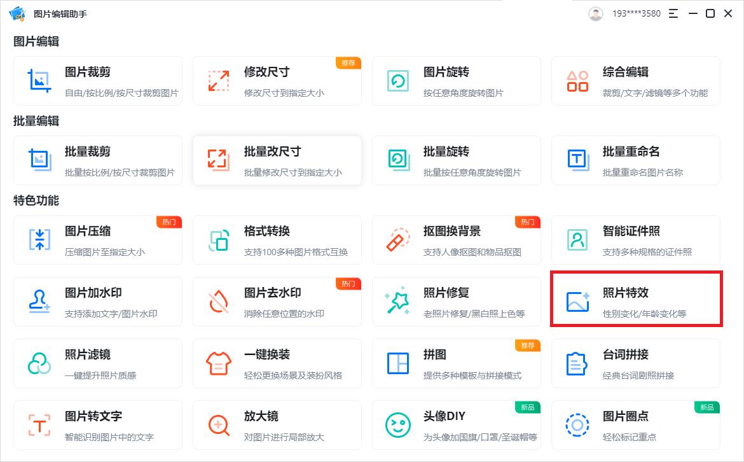Launch the 一键换装 outfit changer

[277, 363]
